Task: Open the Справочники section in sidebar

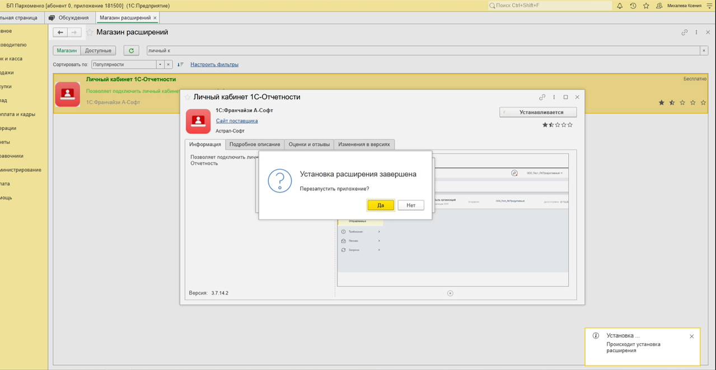Action: (x=12, y=156)
